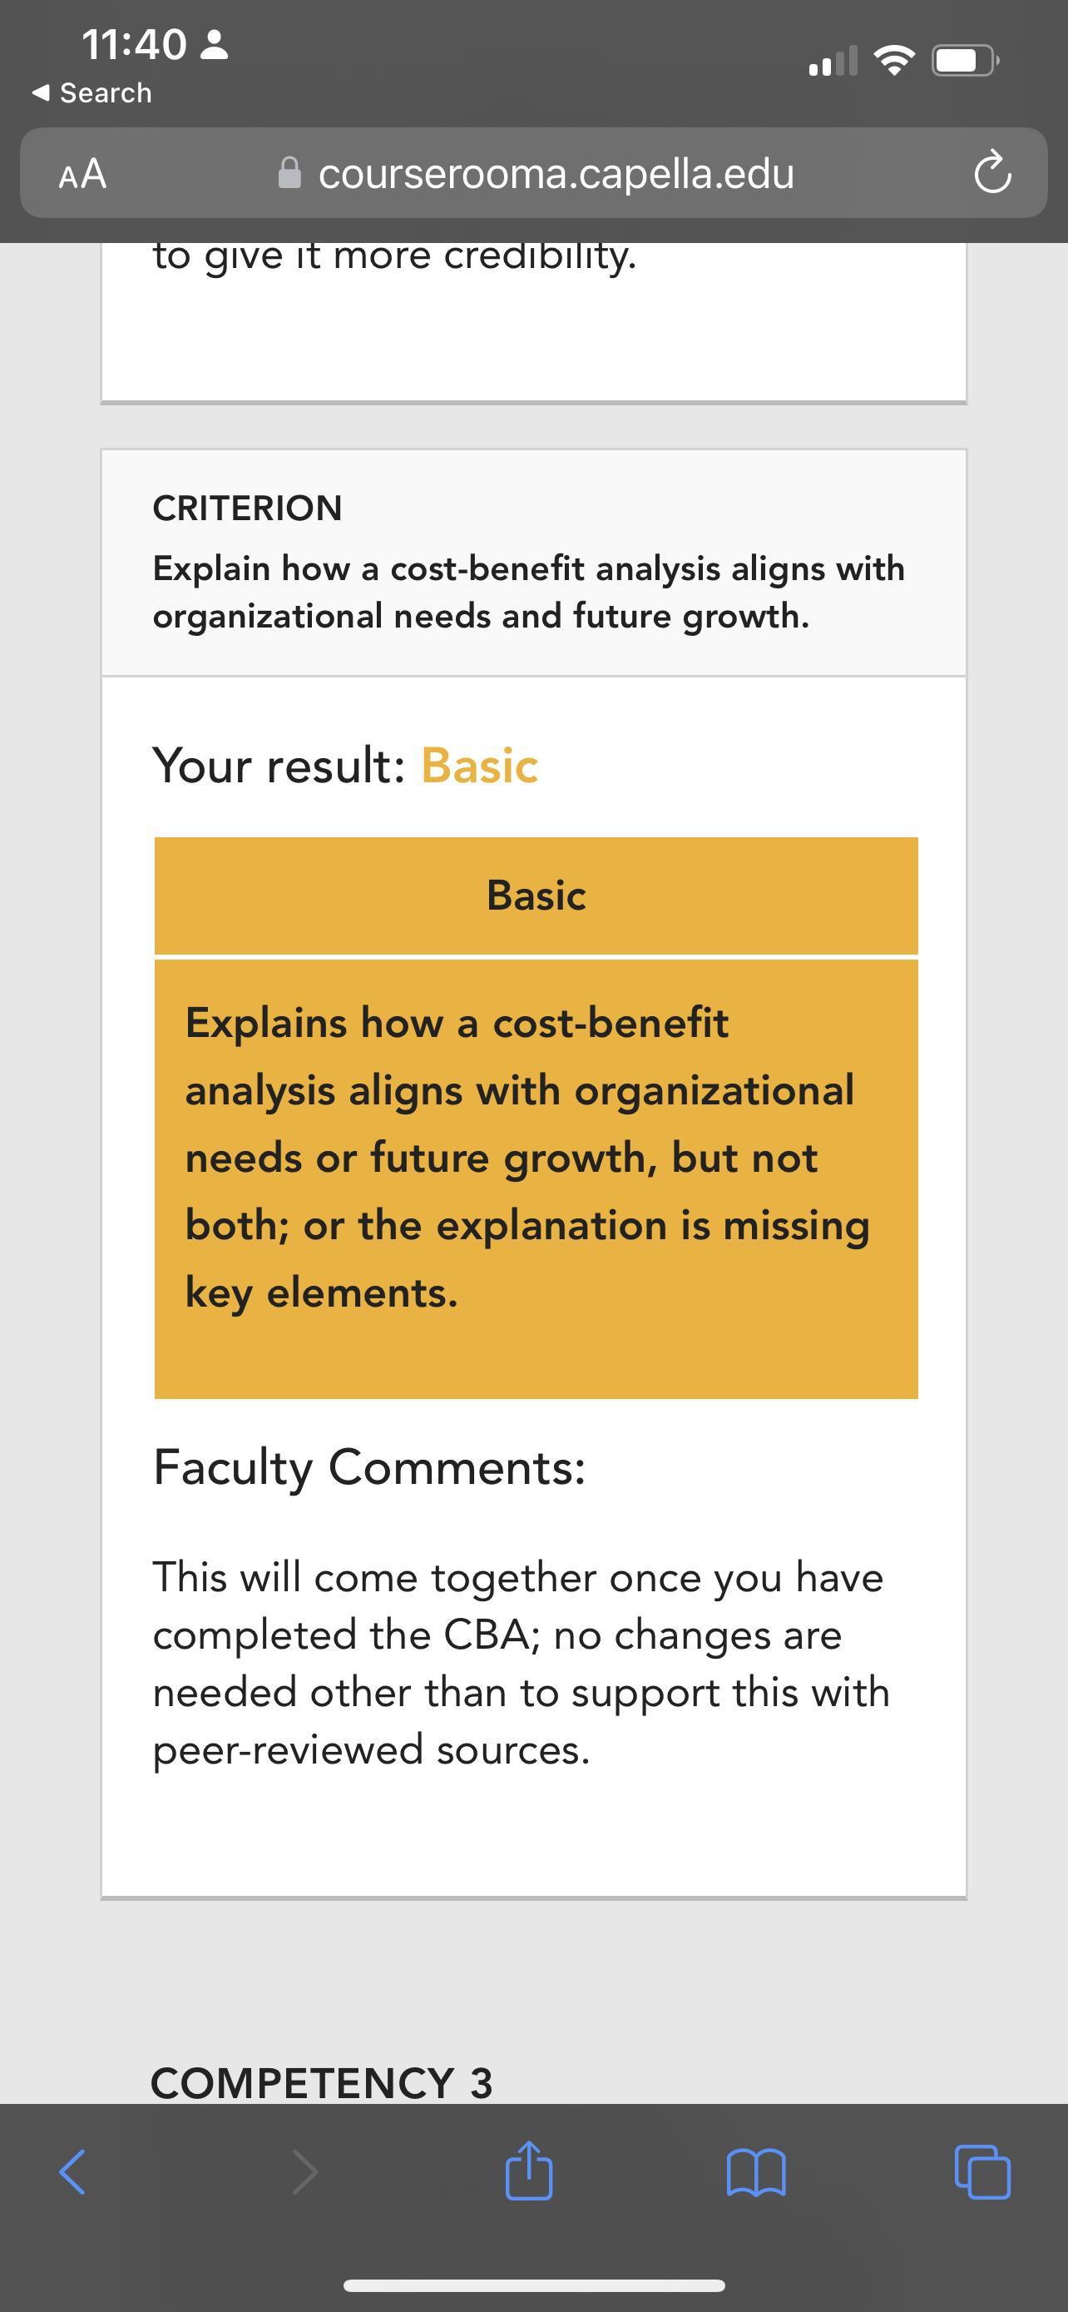Return to Search app via back link

tap(91, 92)
